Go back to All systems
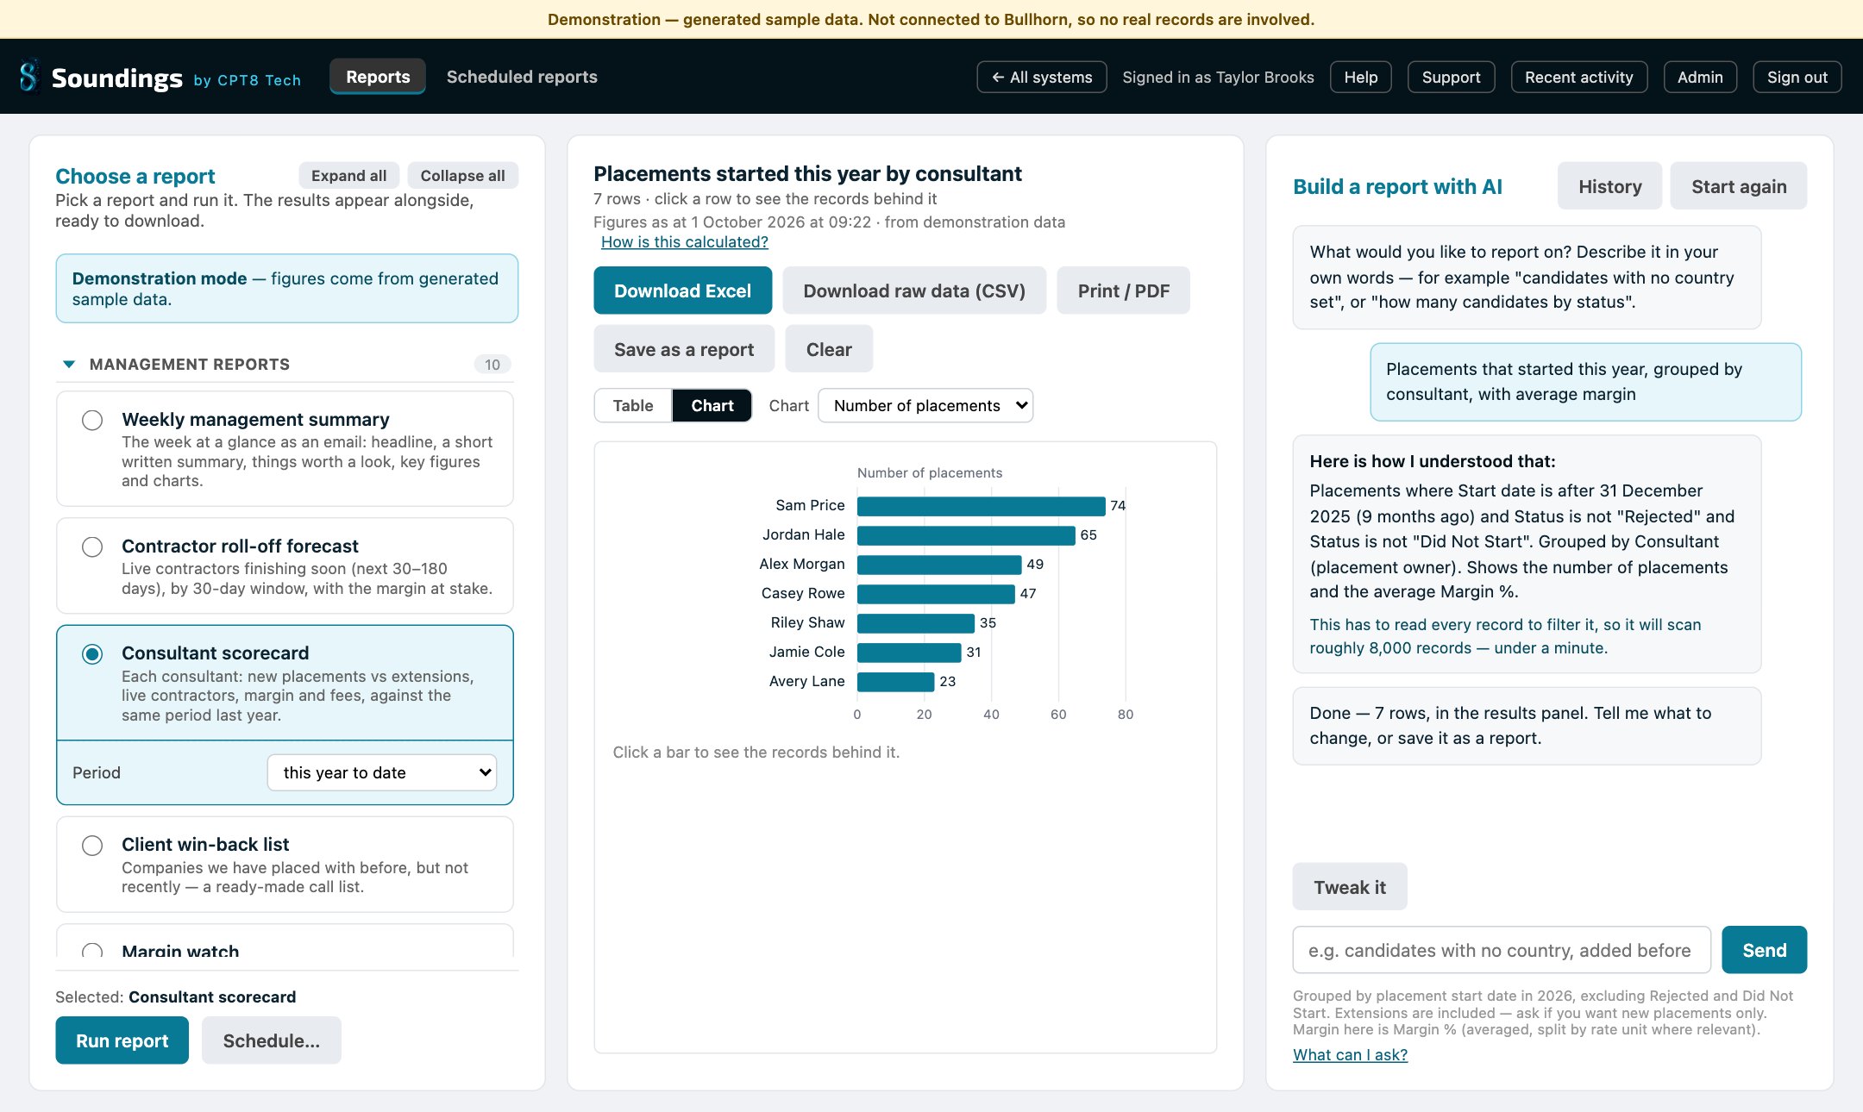This screenshot has width=1863, height=1112. coord(1042,77)
